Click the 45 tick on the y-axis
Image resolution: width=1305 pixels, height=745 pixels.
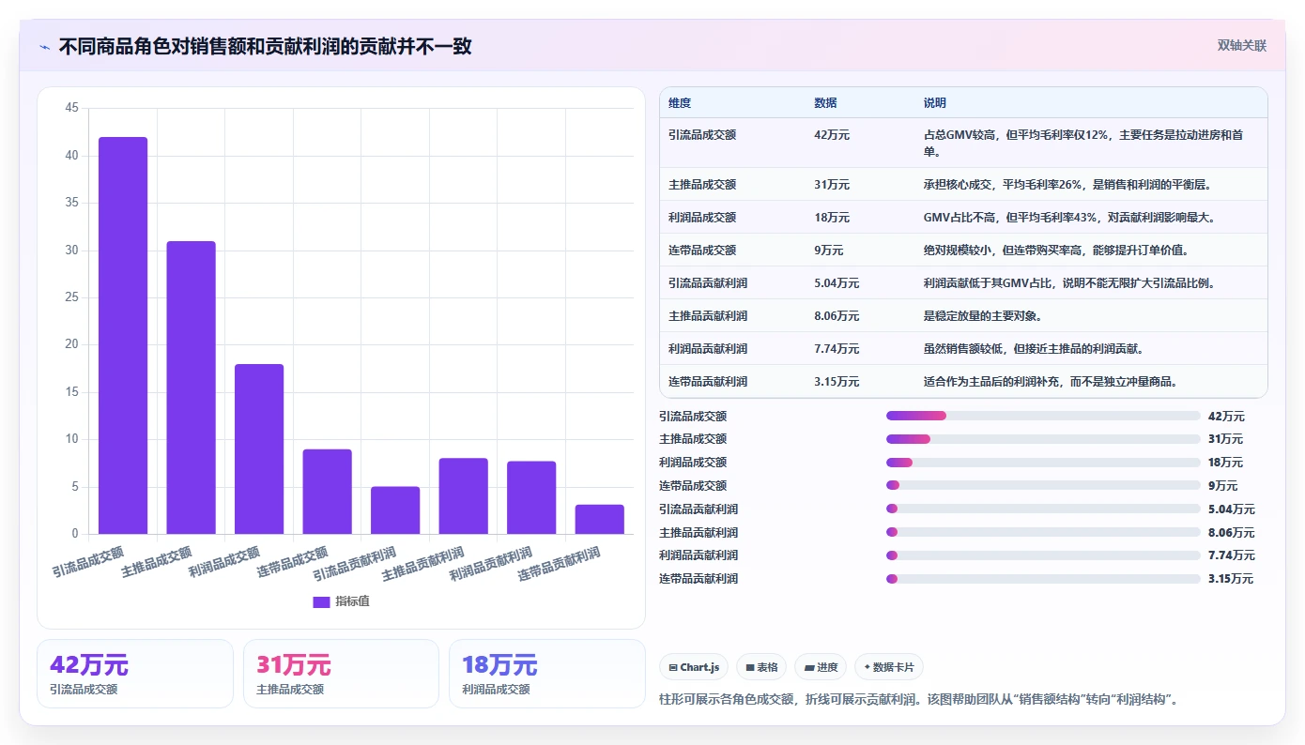tap(72, 108)
